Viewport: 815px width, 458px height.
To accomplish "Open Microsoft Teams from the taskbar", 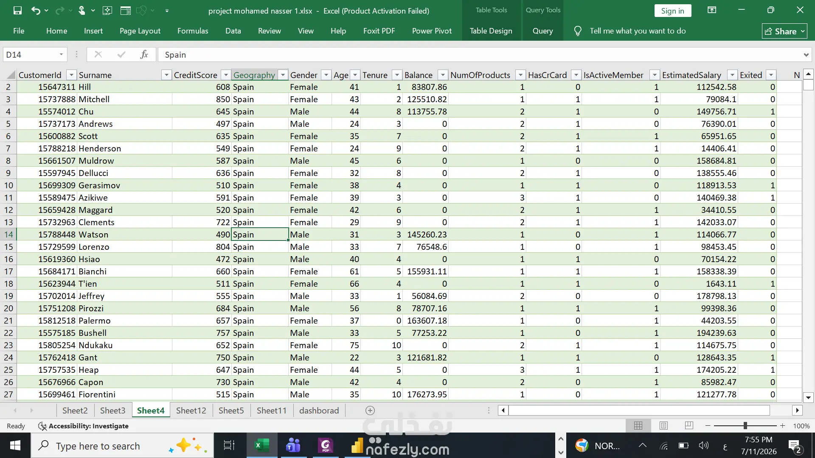I will click(293, 446).
